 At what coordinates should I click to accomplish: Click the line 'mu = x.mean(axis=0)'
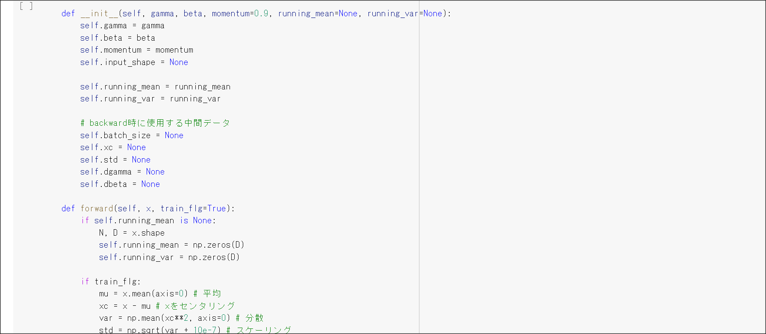pos(144,294)
